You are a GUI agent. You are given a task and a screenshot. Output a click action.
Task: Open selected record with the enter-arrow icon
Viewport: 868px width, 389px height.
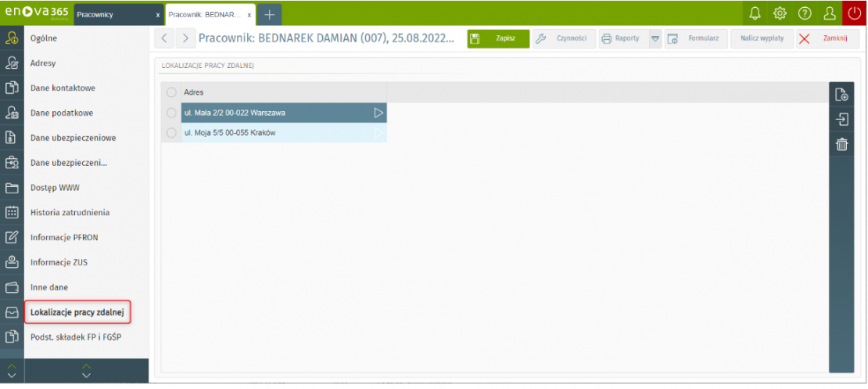[841, 120]
